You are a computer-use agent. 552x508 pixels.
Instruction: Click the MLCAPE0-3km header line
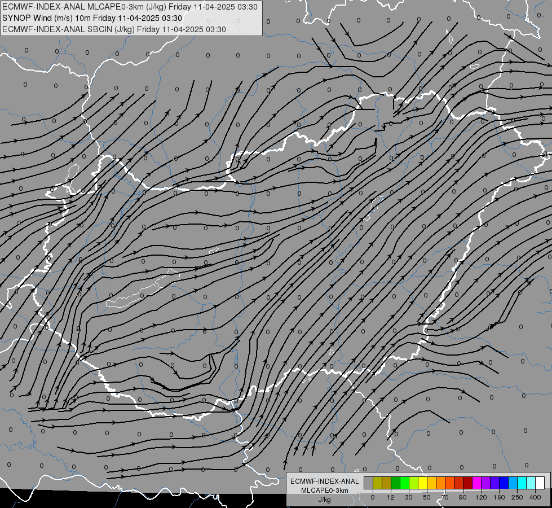click(130, 7)
